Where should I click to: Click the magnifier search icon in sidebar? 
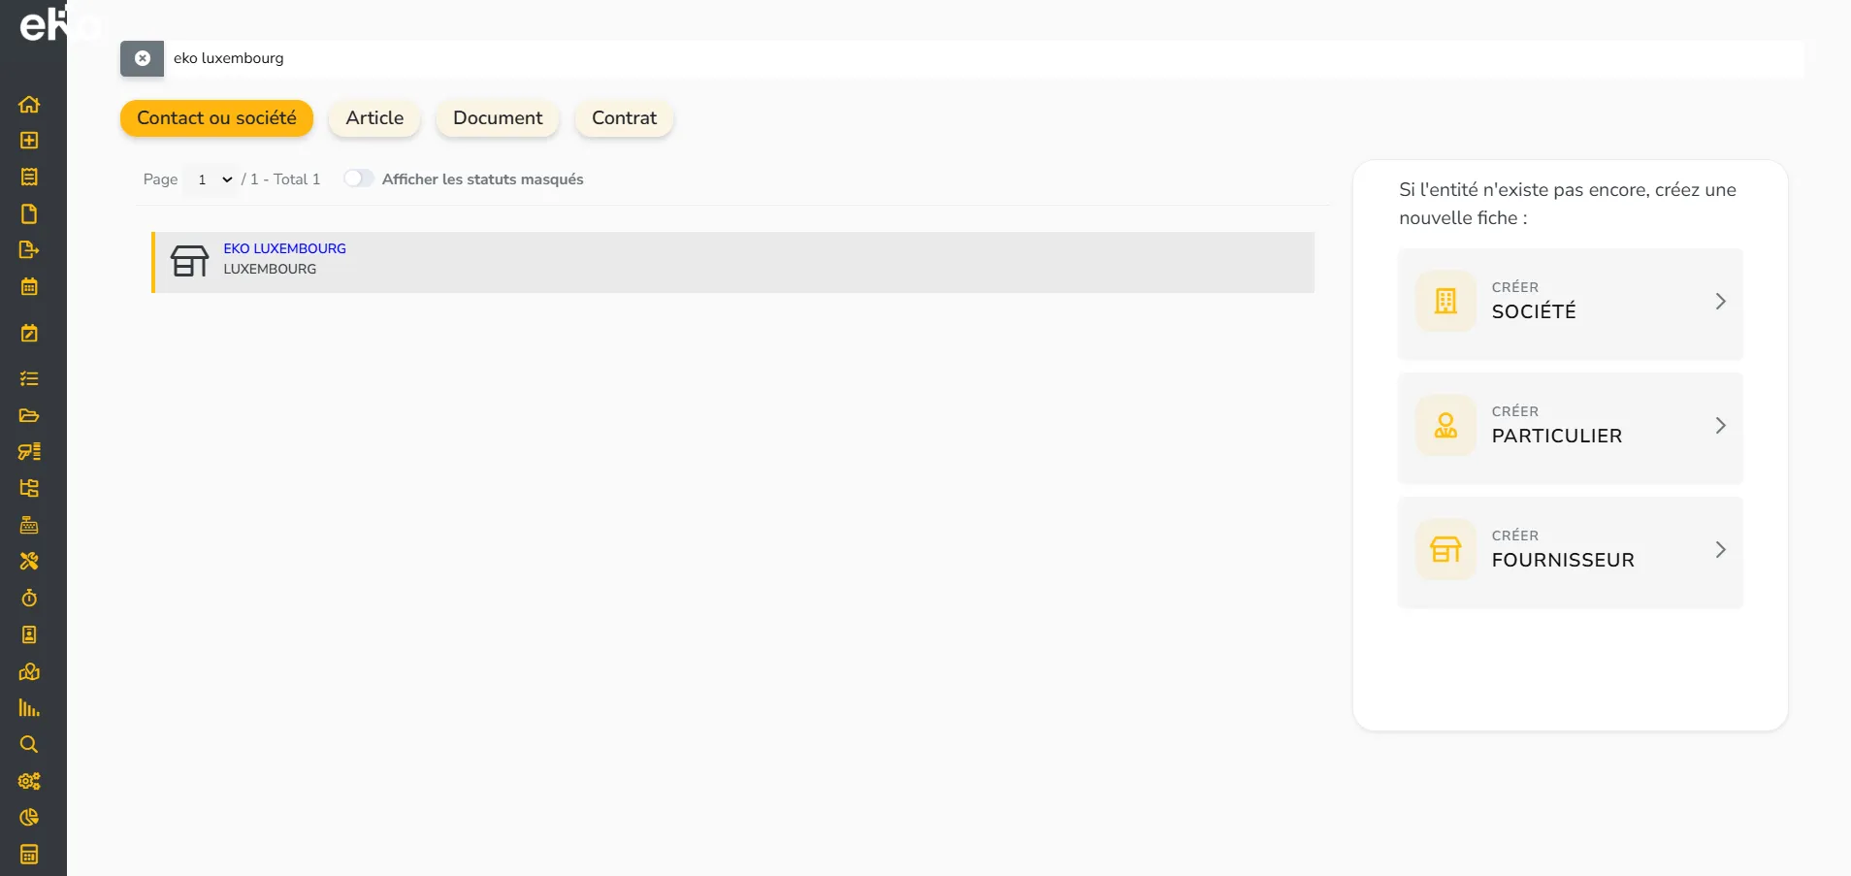29,744
